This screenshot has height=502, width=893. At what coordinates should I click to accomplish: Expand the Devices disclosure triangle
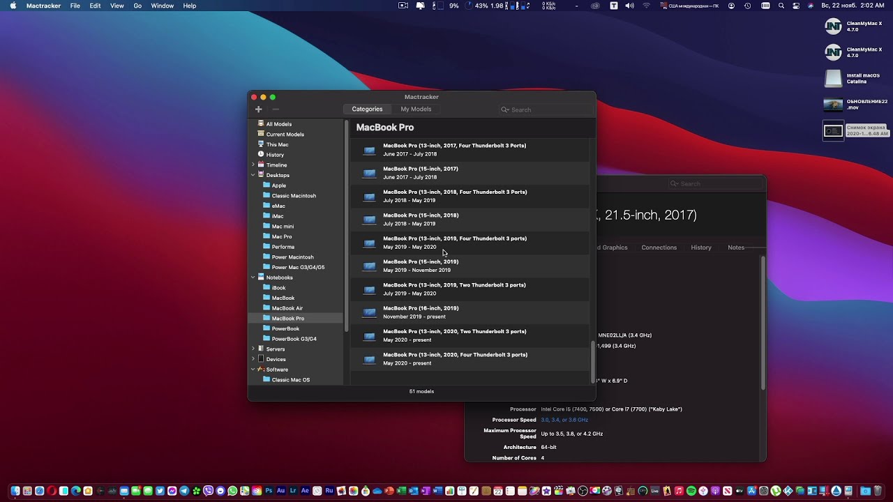[253, 359]
